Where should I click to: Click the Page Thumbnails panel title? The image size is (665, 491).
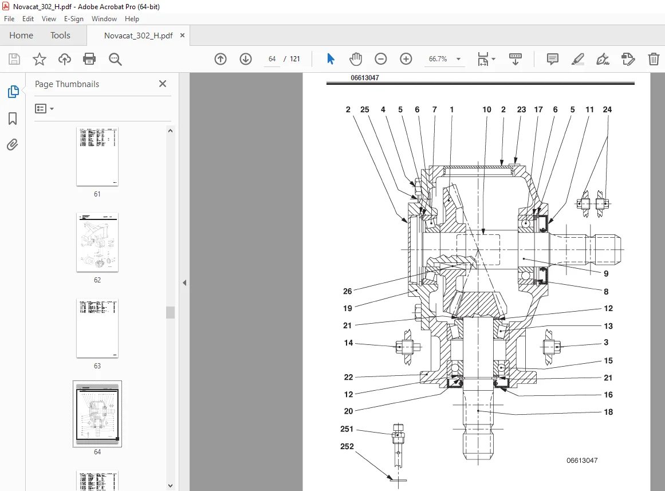pyautogui.click(x=67, y=84)
